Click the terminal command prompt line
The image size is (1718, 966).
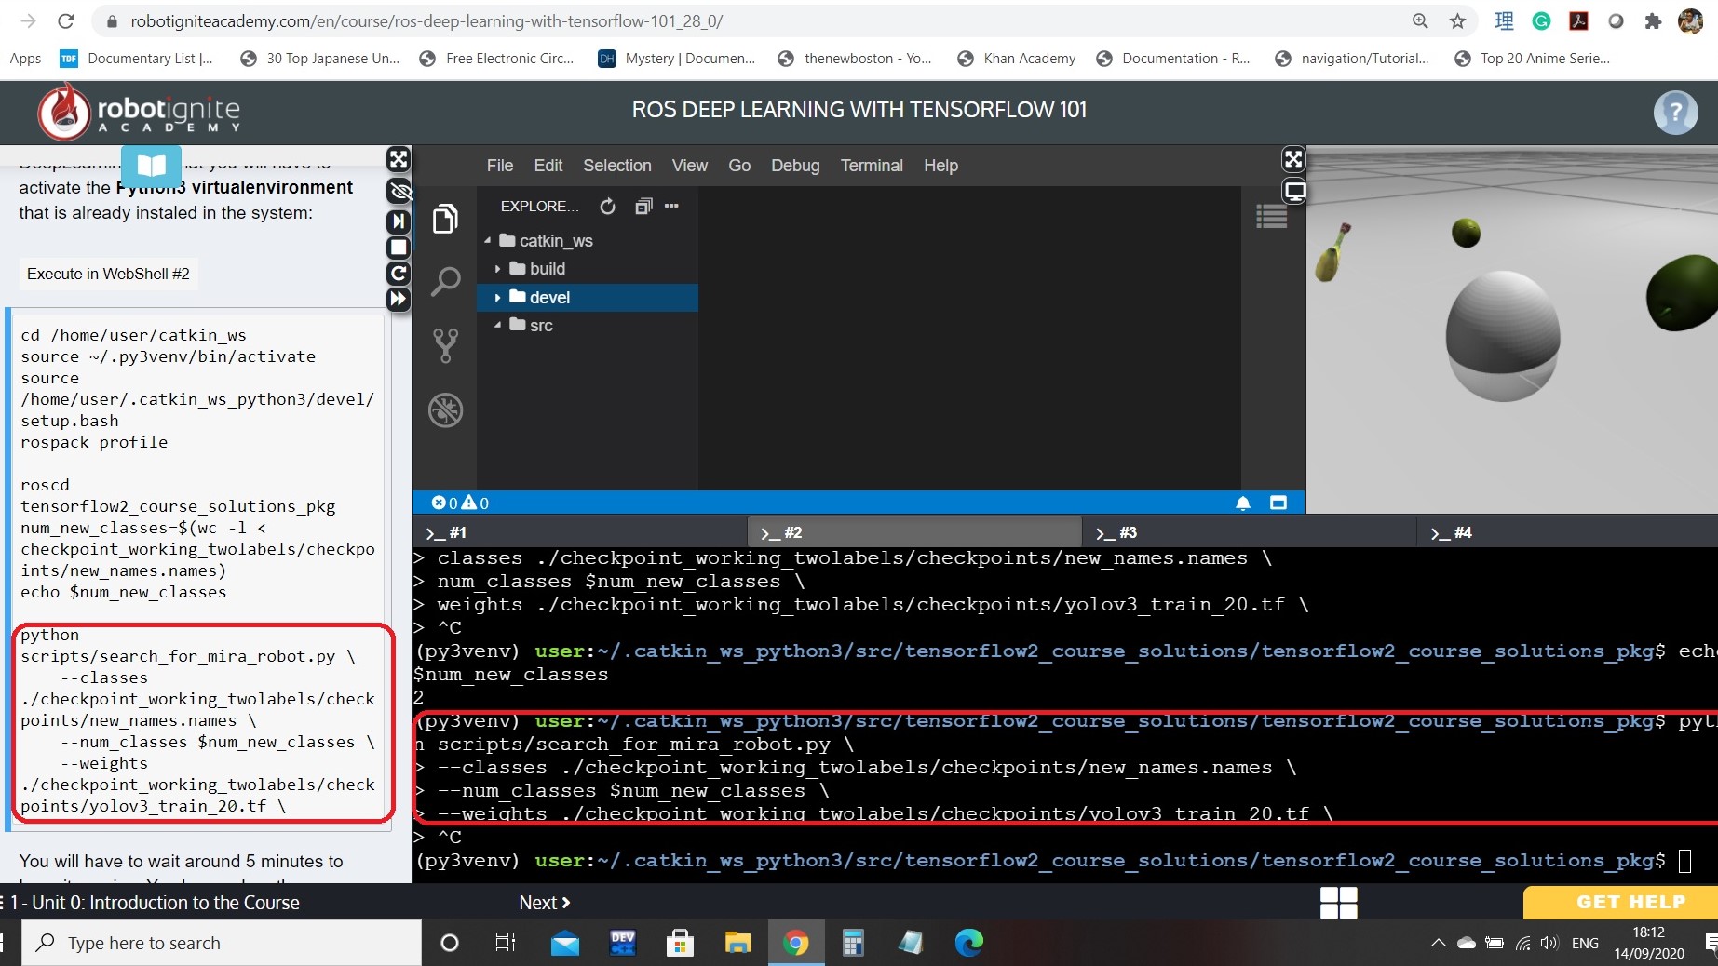coord(1052,861)
